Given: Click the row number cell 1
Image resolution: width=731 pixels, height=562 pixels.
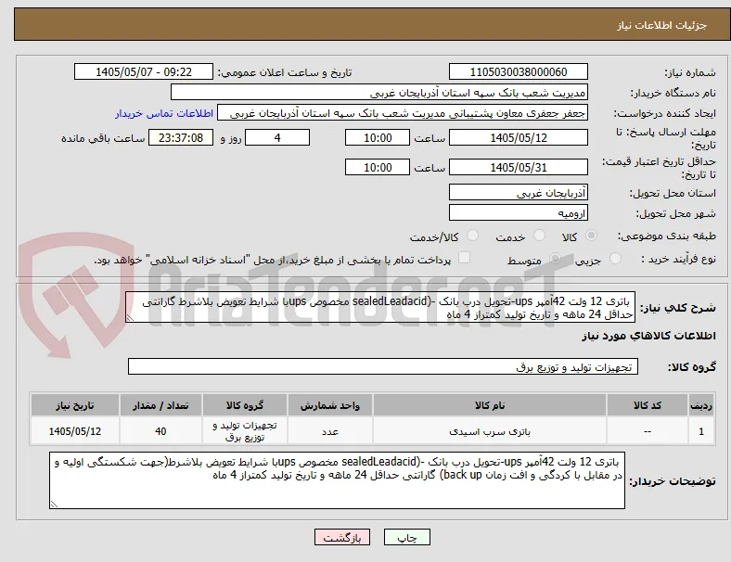Looking at the screenshot, I should (x=700, y=431).
